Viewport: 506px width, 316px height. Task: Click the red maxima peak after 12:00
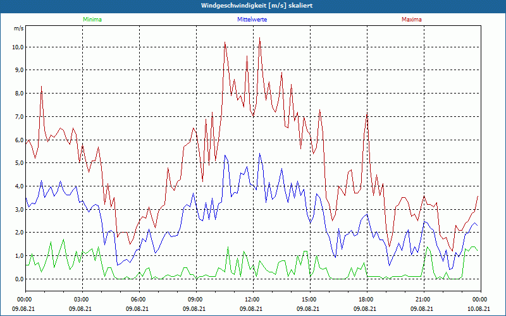point(260,38)
